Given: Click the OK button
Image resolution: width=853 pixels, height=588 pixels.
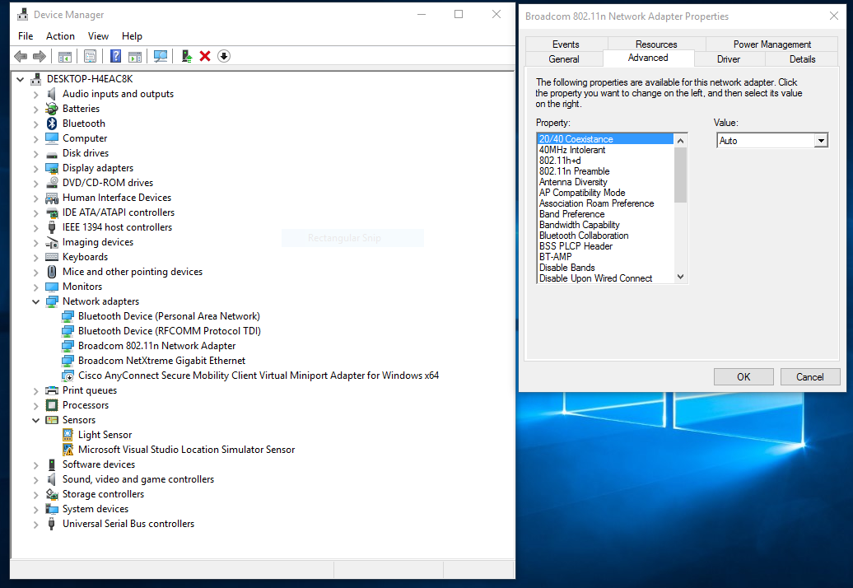Looking at the screenshot, I should point(743,376).
